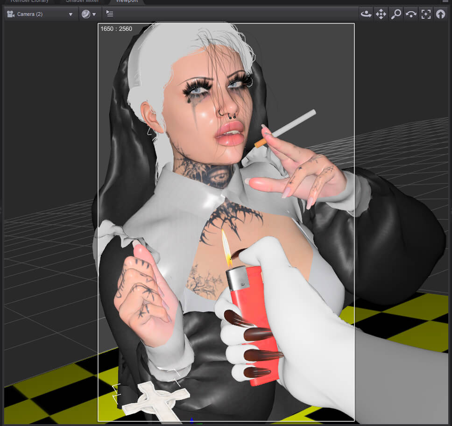
Task: Click the camera icon beside Camera (2)
Action: click(x=11, y=14)
